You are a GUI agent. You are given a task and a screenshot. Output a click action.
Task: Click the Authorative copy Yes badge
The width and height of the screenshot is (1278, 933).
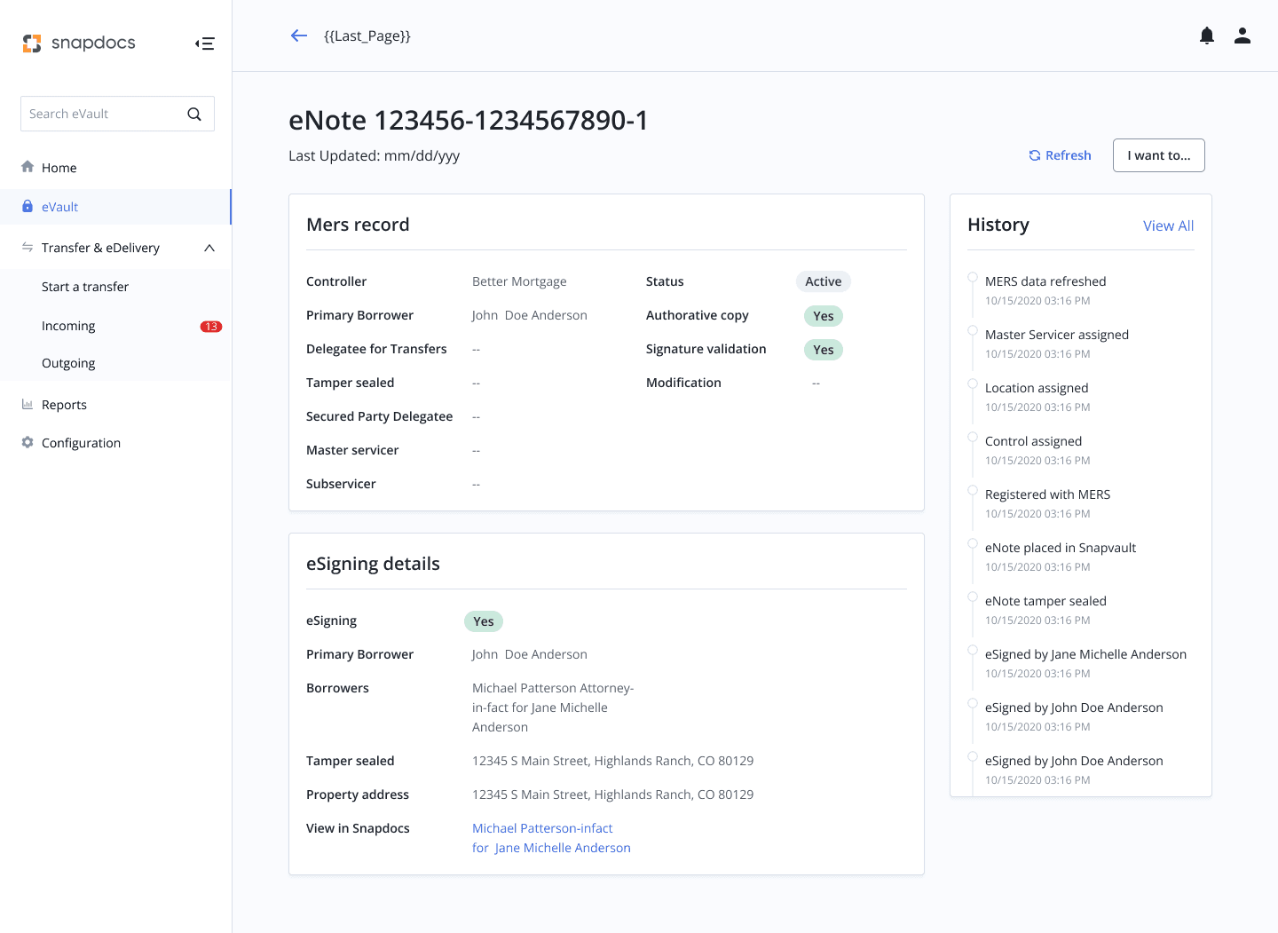point(824,316)
